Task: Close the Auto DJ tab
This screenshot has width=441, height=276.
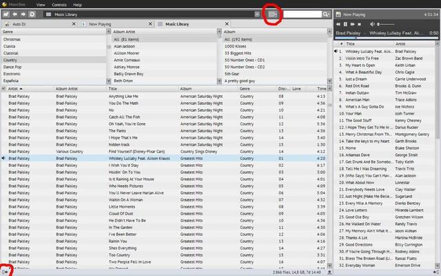Action: tap(74, 24)
